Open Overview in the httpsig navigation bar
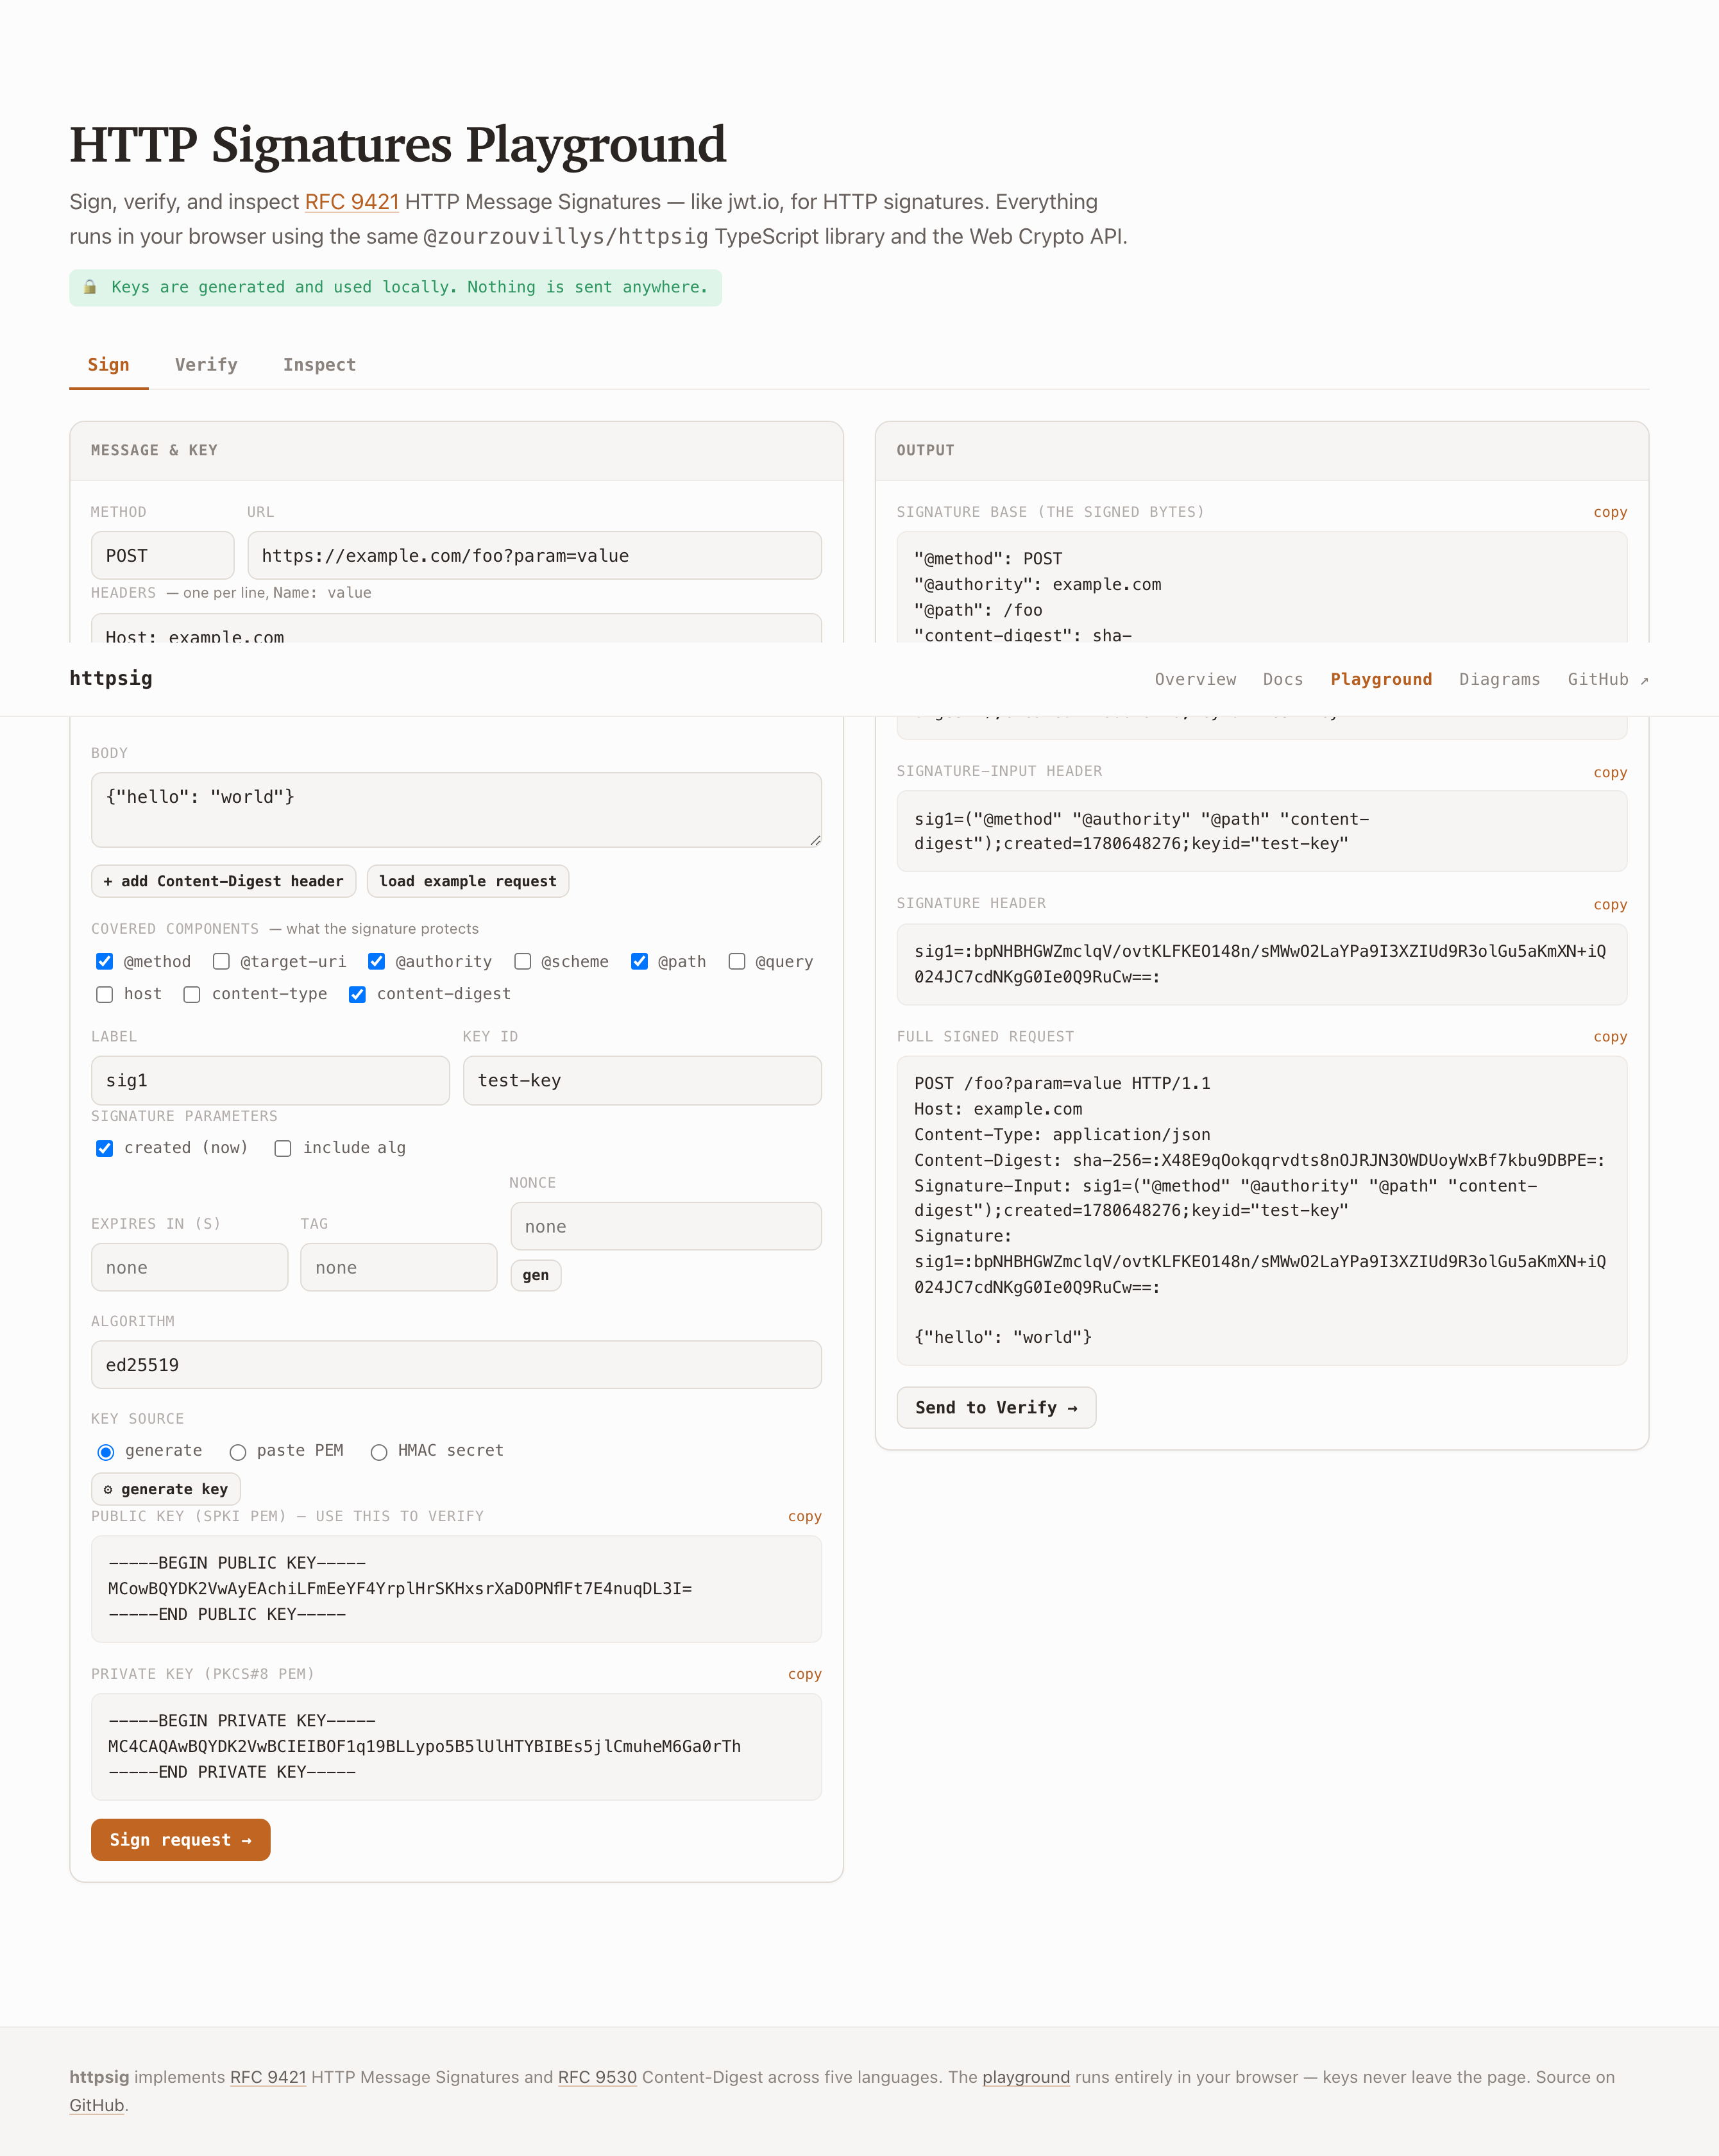Viewport: 1719px width, 2156px height. tap(1195, 679)
